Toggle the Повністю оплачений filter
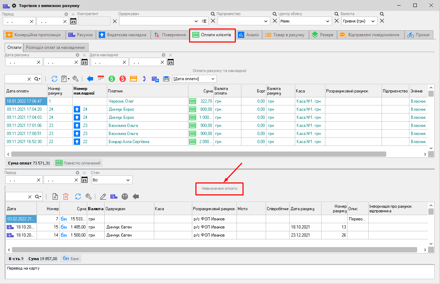440x284 pixels. click(78, 163)
